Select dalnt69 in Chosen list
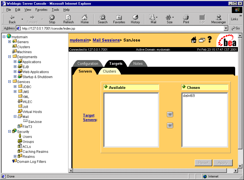This screenshot has width=244, height=180. (x=189, y=96)
